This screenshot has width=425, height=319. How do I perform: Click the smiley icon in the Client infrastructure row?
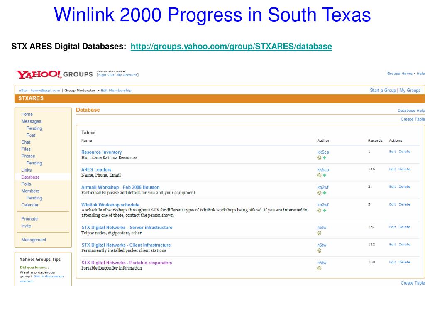[319, 250]
